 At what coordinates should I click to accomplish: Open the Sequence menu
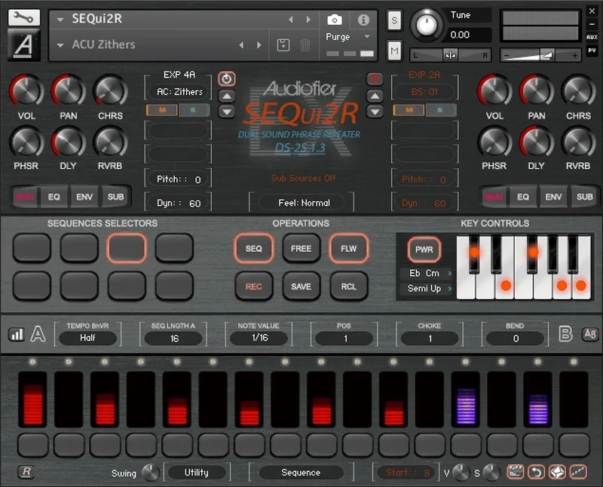point(301,473)
